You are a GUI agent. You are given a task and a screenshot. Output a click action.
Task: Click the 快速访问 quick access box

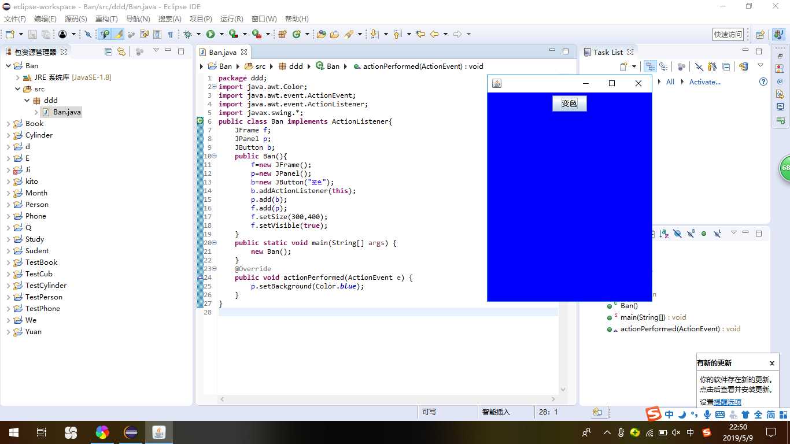tap(728, 35)
